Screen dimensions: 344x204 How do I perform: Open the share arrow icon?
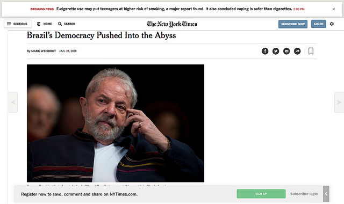click(x=297, y=51)
